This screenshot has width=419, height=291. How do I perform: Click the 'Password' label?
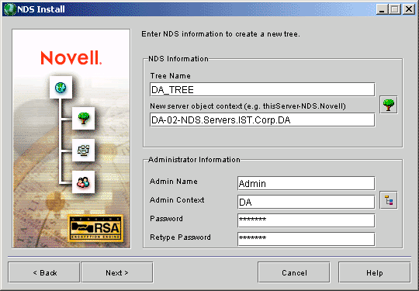167,219
